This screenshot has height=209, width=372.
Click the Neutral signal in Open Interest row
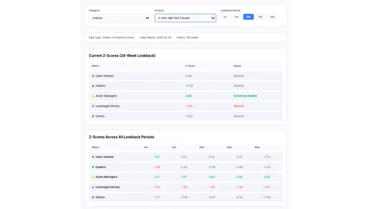pos(239,76)
